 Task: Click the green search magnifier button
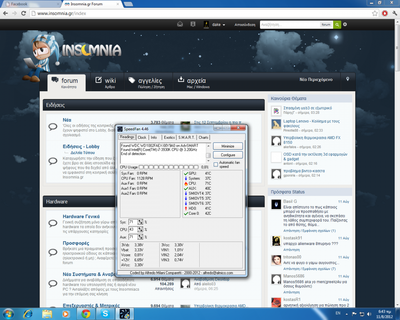[337, 25]
